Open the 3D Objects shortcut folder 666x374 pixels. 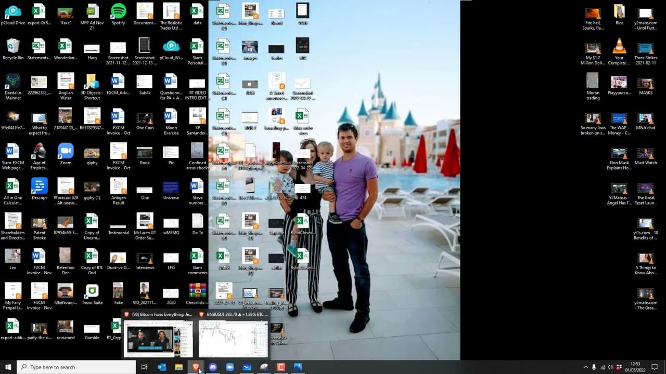click(92, 87)
